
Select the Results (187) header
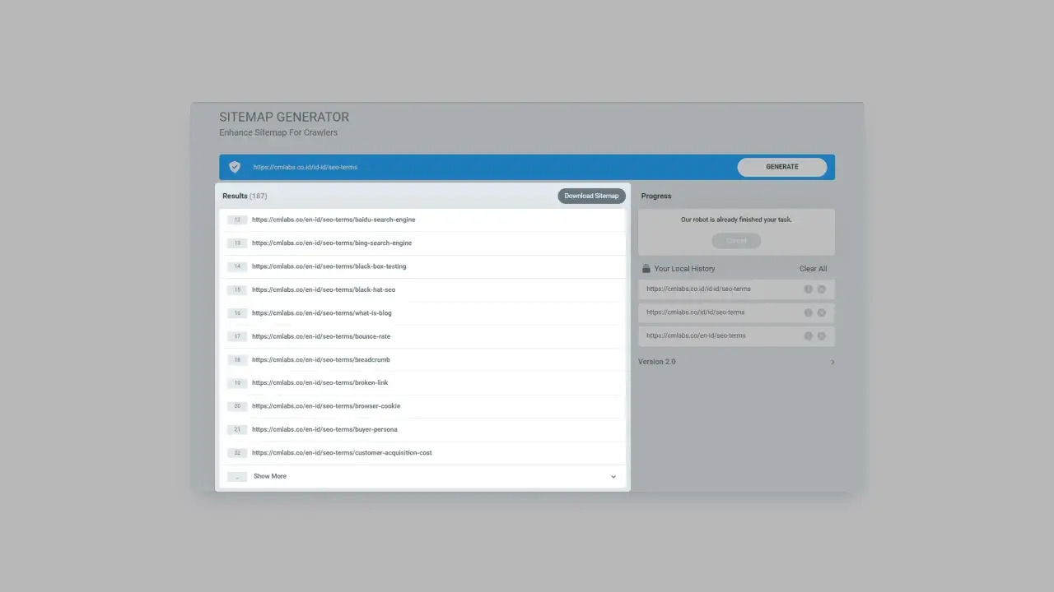click(x=245, y=196)
